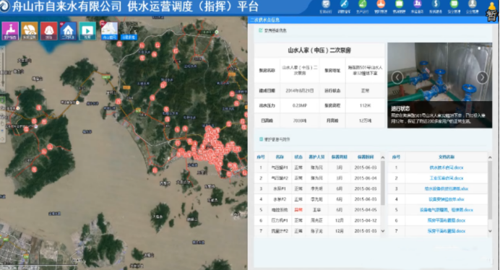The width and height of the screenshot is (500, 270).
Task: Select the orange pie chart monitoring tile
Action: click(x=30, y=31)
